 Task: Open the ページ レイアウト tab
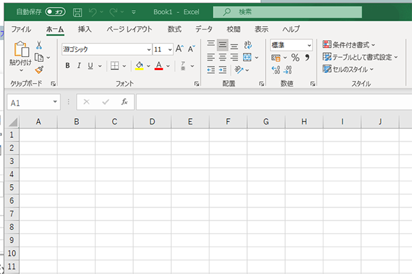pos(129,29)
